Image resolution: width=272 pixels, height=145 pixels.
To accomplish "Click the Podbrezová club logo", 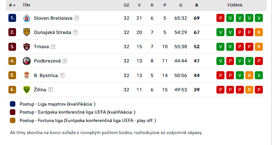I will point(27,61).
